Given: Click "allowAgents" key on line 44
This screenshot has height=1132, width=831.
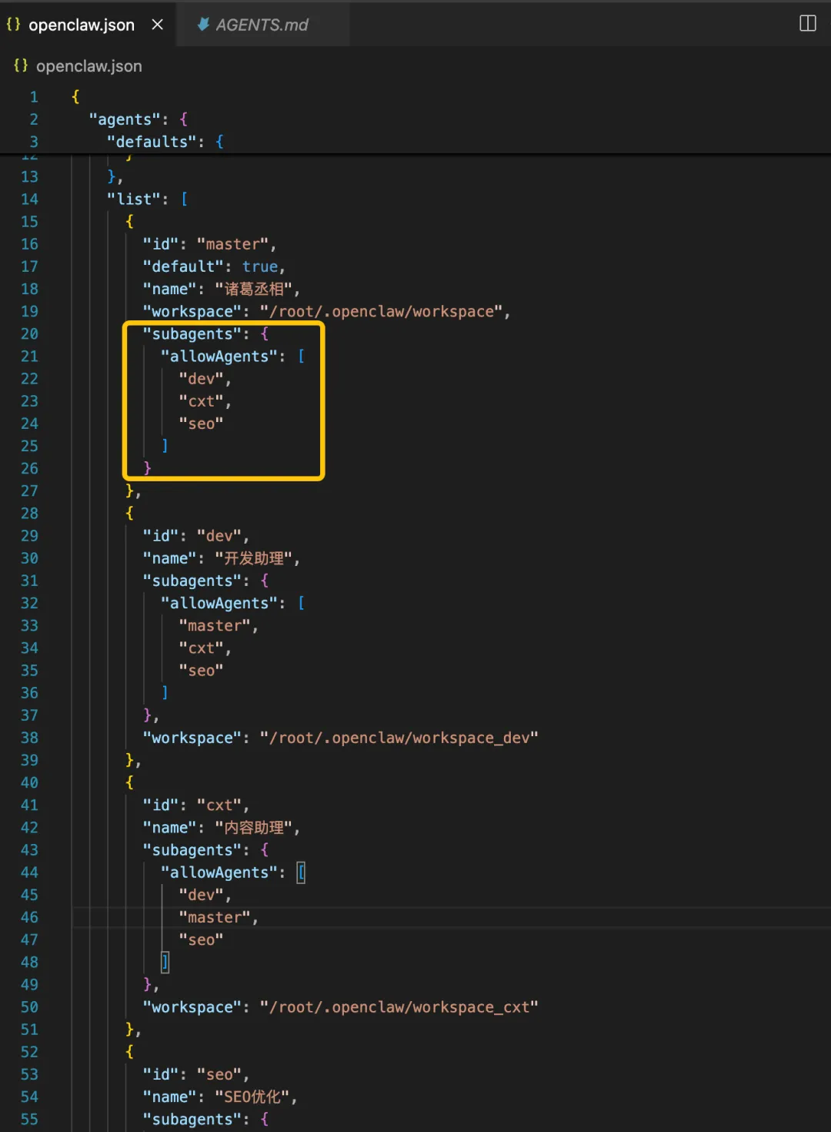Looking at the screenshot, I should pos(219,872).
